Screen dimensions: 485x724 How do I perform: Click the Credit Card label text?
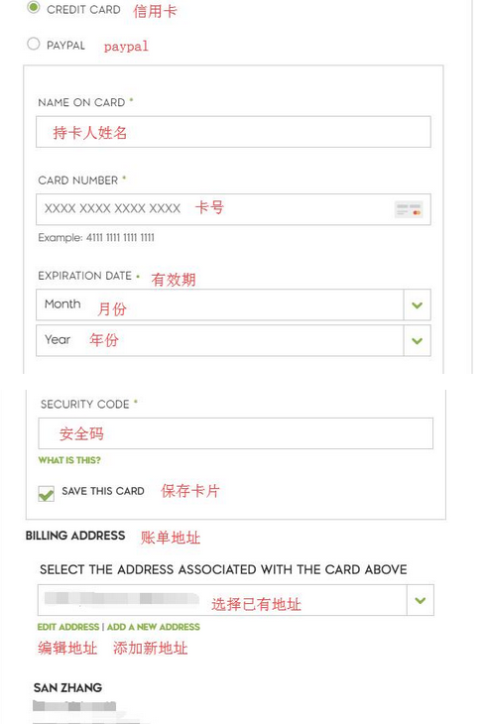[83, 9]
